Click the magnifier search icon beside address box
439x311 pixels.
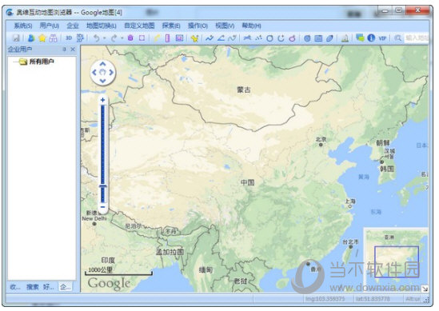pos(397,38)
